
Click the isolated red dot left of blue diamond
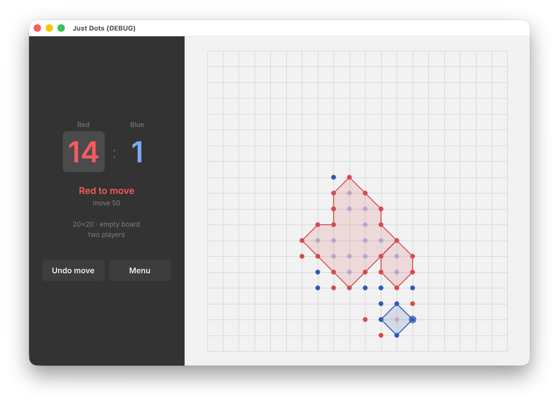[365, 319]
